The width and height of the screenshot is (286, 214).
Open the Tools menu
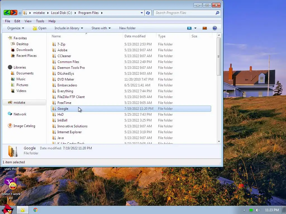pyautogui.click(x=40, y=21)
